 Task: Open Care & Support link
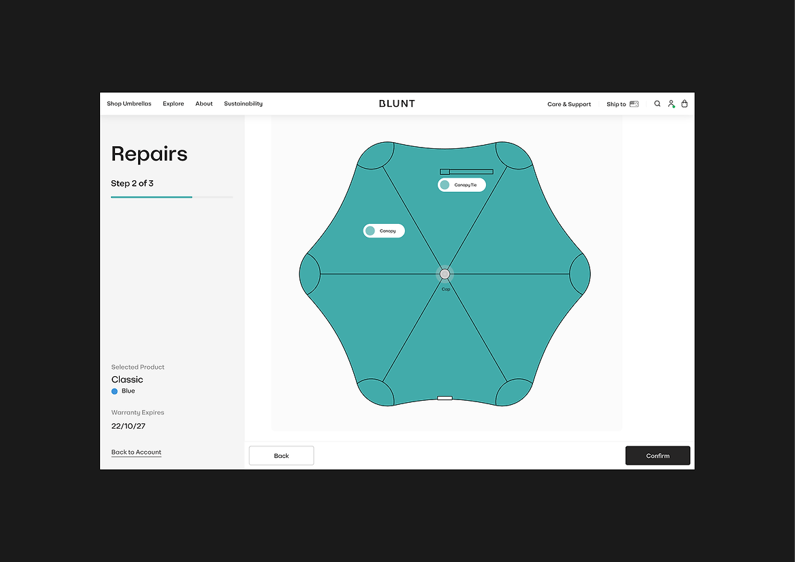(x=569, y=105)
